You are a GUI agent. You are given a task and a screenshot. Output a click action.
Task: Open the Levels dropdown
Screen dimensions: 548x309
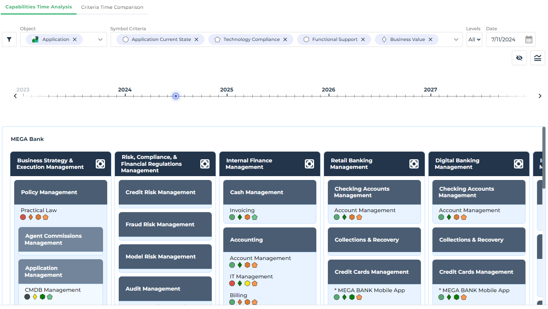[474, 39]
